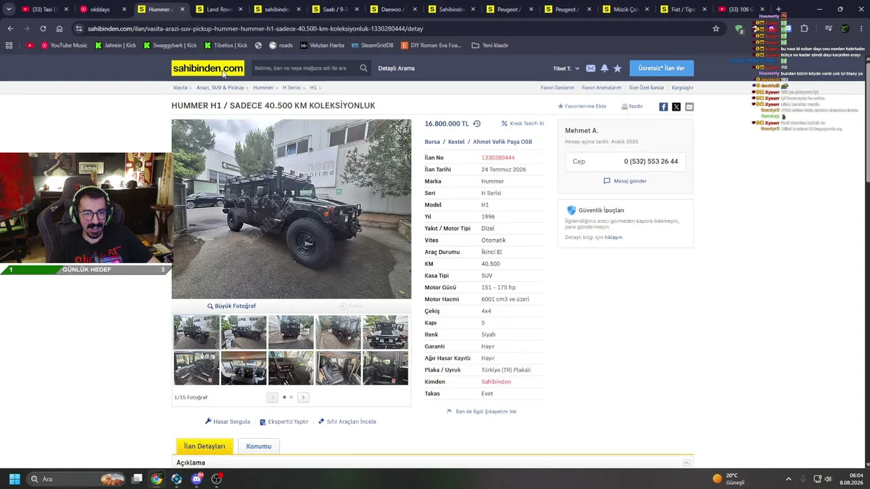The height and width of the screenshot is (489, 870).
Task: Switch to the İlan Detayları tab
Action: (x=205, y=446)
